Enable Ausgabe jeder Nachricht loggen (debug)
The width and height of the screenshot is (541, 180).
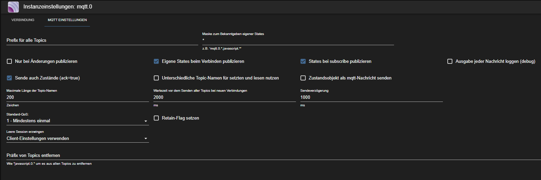(450, 61)
